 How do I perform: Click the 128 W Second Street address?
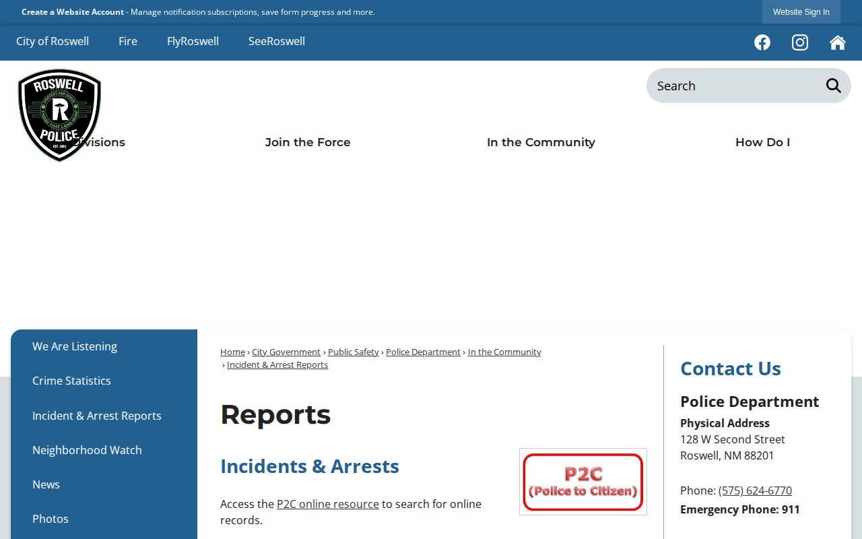click(x=733, y=439)
